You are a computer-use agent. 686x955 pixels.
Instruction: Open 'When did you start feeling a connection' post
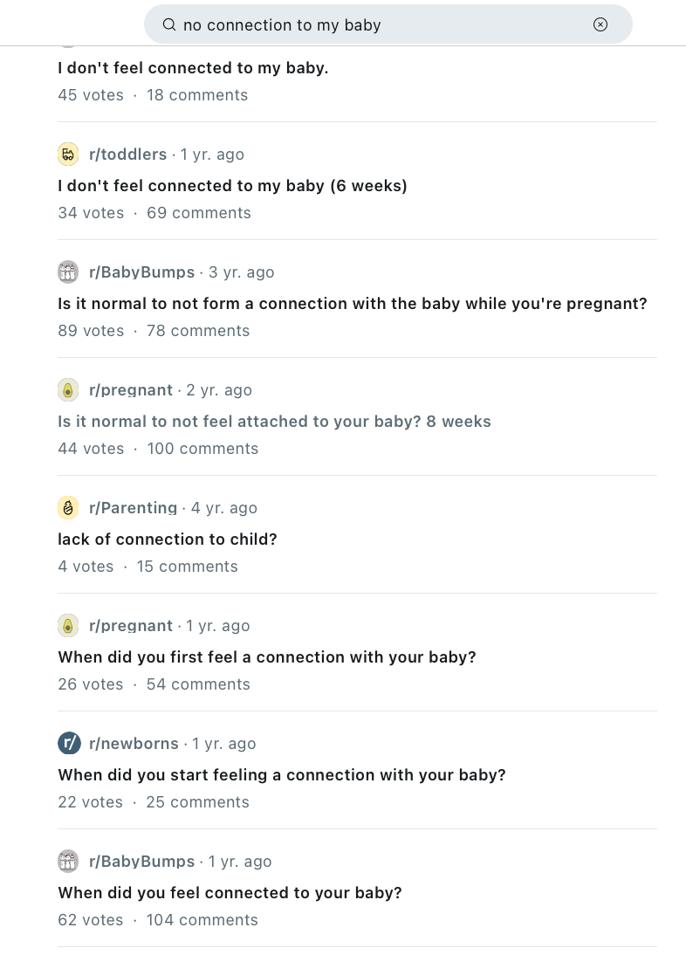pyautogui.click(x=282, y=774)
